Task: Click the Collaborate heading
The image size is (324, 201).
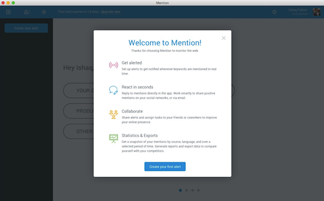Action: (132, 111)
